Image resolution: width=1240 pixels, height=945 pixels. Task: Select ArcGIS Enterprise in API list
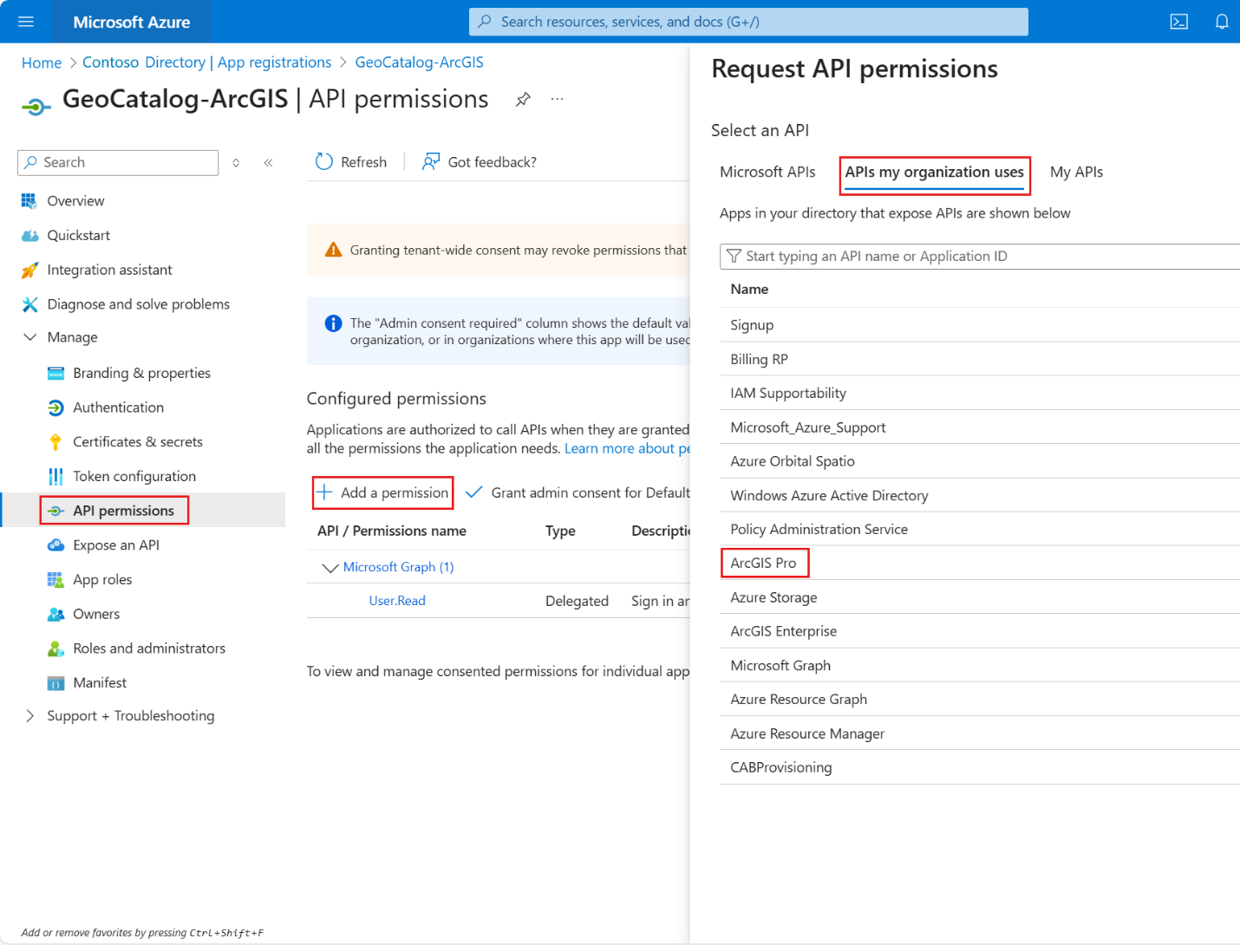pos(980,631)
